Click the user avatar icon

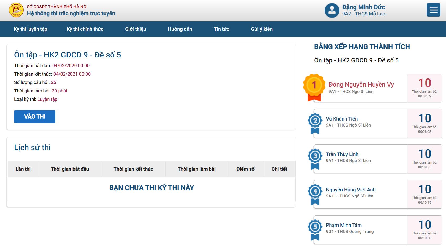coord(332,11)
